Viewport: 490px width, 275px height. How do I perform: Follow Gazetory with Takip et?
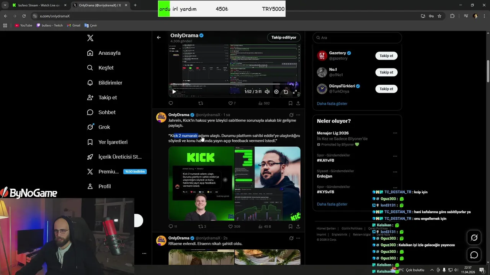(x=386, y=56)
